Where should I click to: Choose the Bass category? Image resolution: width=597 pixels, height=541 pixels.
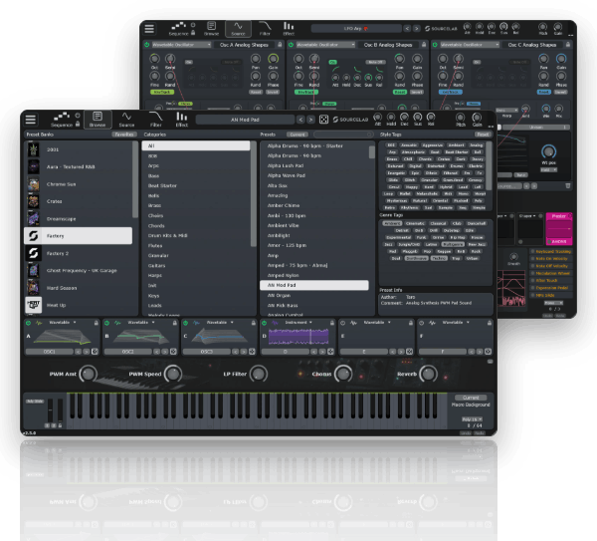pos(196,175)
